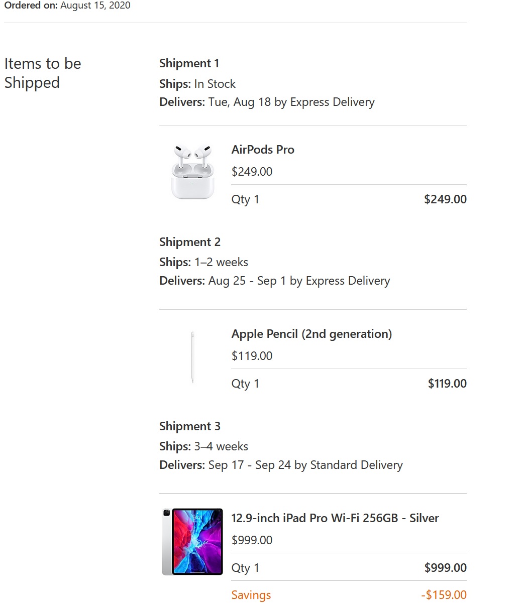Click the Savings label in orange
Image resolution: width=524 pixels, height=606 pixels.
pos(251,595)
